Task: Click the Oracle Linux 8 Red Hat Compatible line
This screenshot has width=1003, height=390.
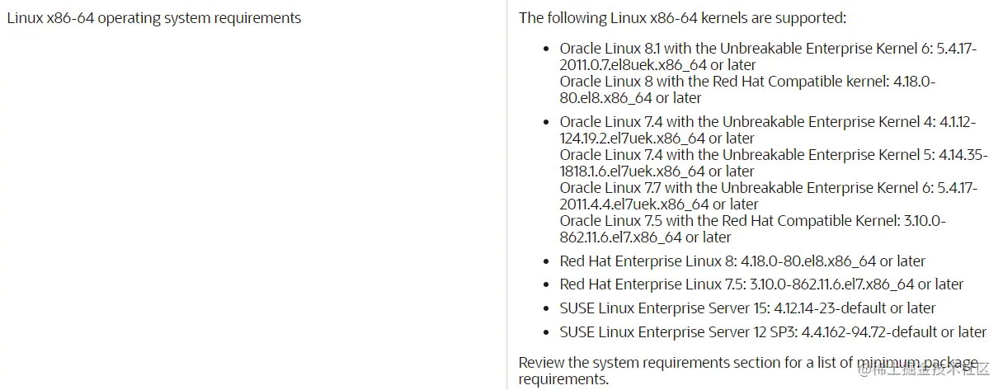Action: click(x=747, y=82)
